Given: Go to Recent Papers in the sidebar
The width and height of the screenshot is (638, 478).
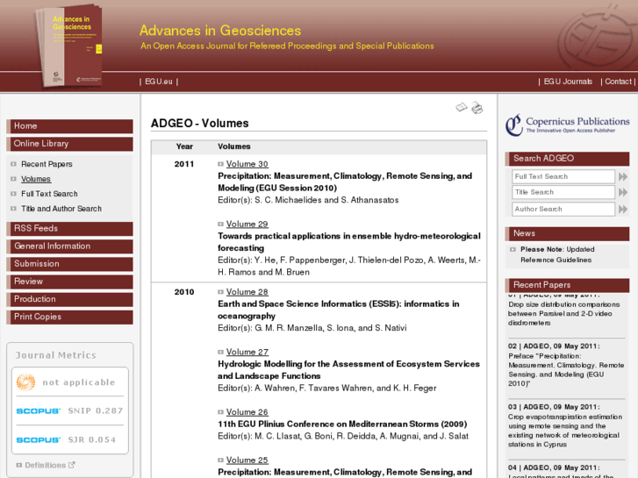Looking at the screenshot, I should pyautogui.click(x=47, y=164).
